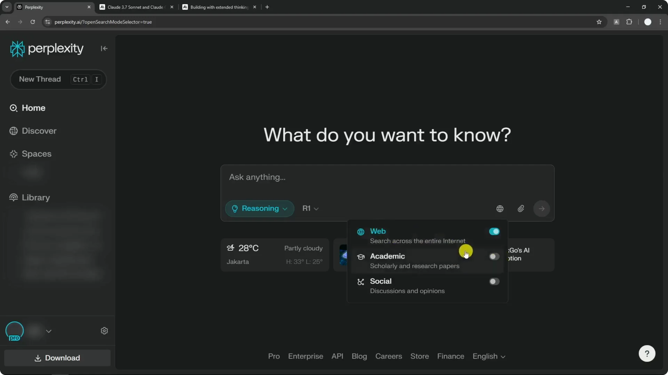The height and width of the screenshot is (375, 668).
Task: Click the submit arrow button
Action: click(x=542, y=209)
